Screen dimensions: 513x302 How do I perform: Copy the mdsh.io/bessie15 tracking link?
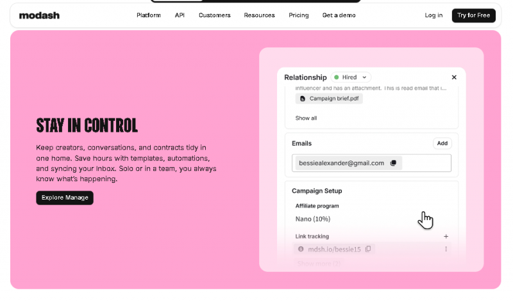[368, 249]
